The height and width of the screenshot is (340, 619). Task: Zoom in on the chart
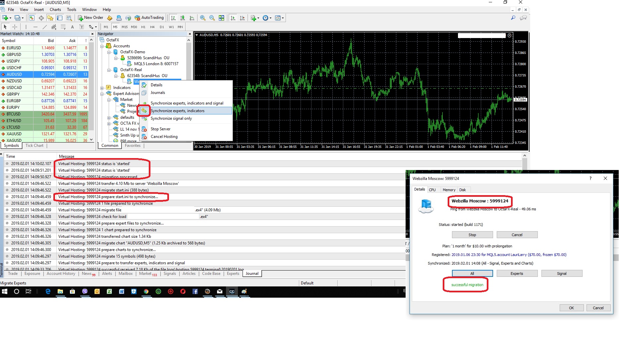[x=202, y=18]
